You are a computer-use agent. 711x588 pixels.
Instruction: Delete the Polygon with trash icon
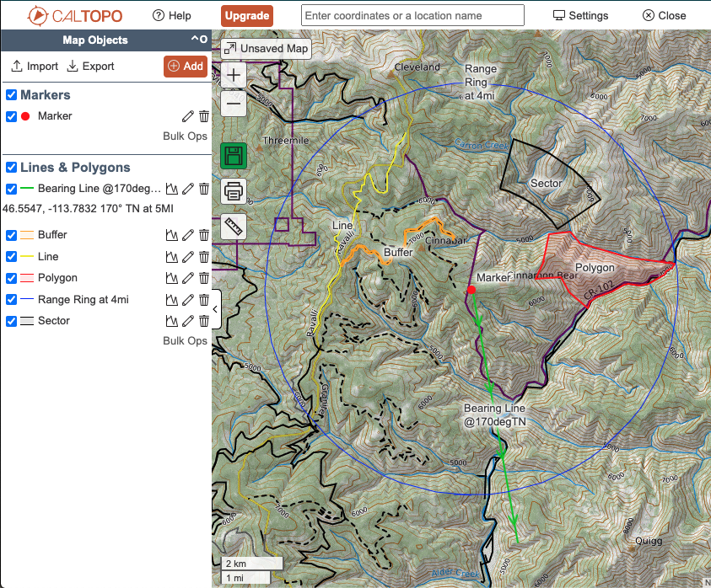click(x=203, y=278)
